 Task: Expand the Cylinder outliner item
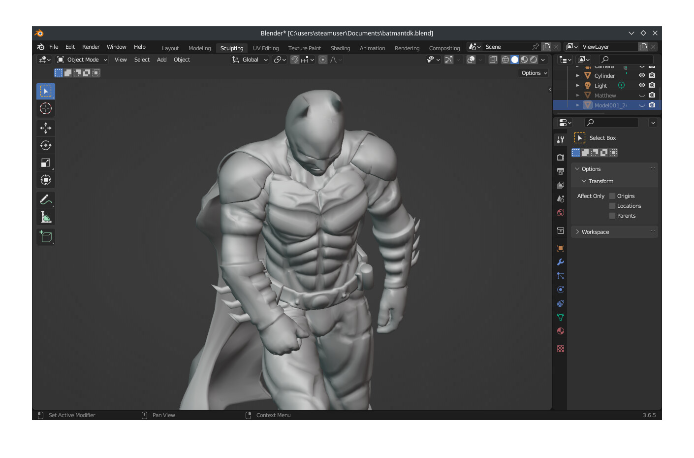[578, 76]
